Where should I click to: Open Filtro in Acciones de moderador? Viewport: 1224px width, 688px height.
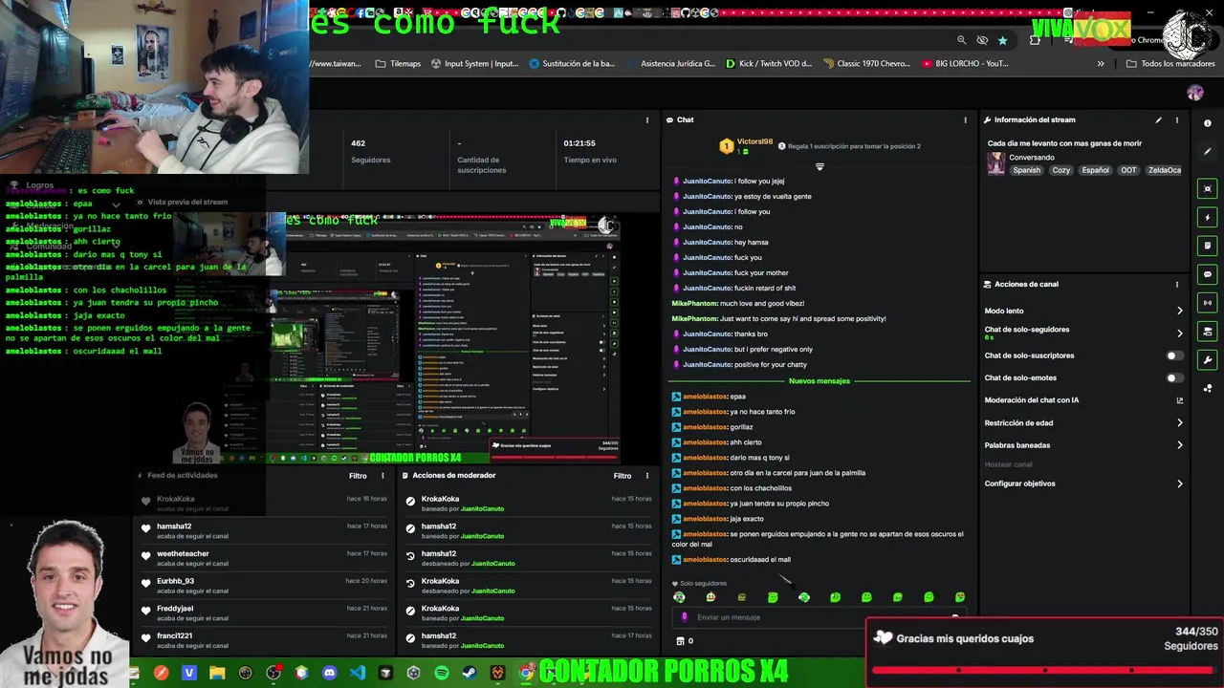pos(623,475)
